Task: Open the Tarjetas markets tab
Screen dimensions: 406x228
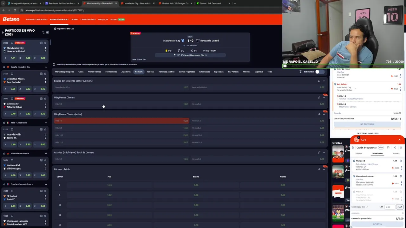Action: (x=151, y=72)
